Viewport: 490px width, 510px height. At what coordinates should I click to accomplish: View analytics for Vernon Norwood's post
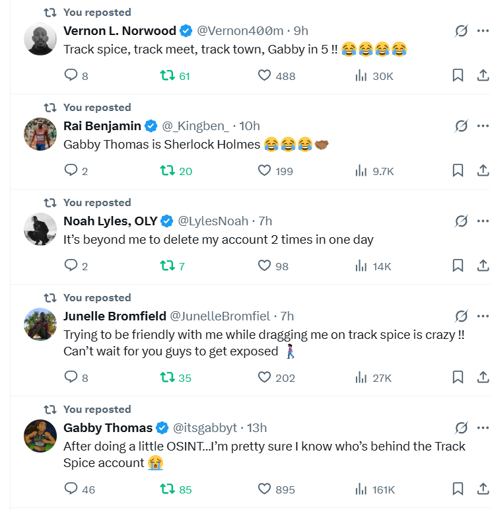361,76
